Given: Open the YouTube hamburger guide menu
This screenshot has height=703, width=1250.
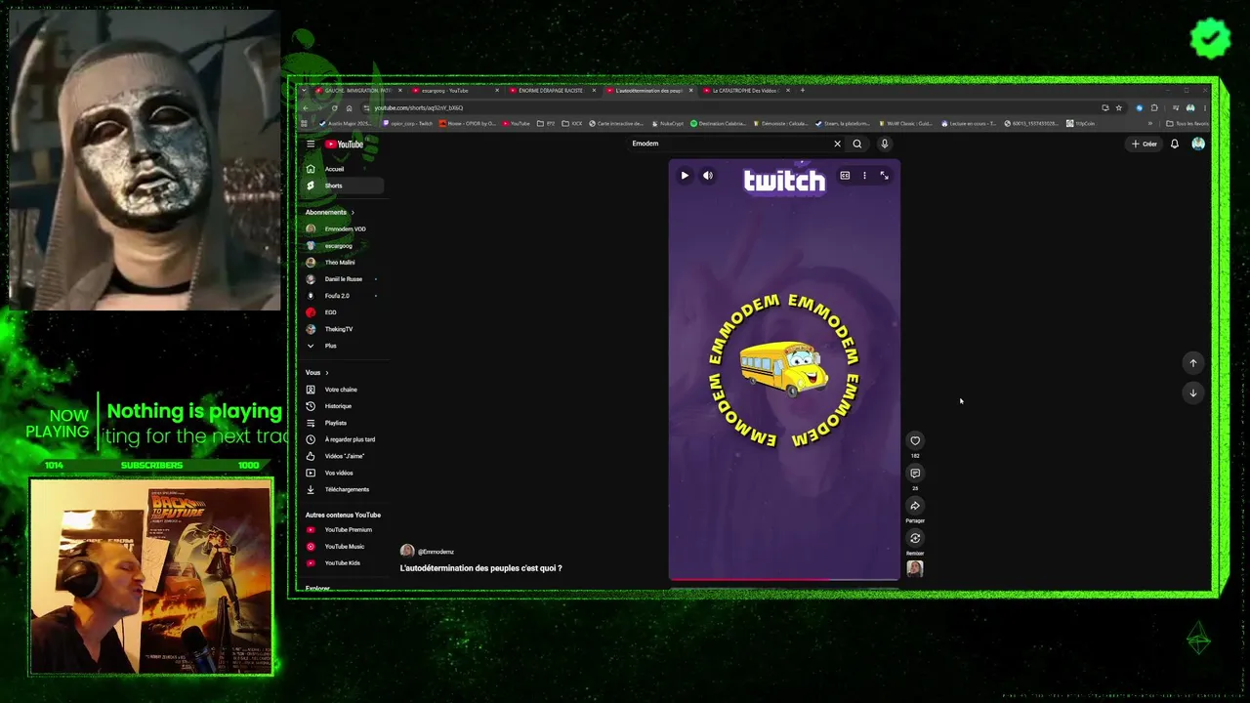Looking at the screenshot, I should pos(311,144).
